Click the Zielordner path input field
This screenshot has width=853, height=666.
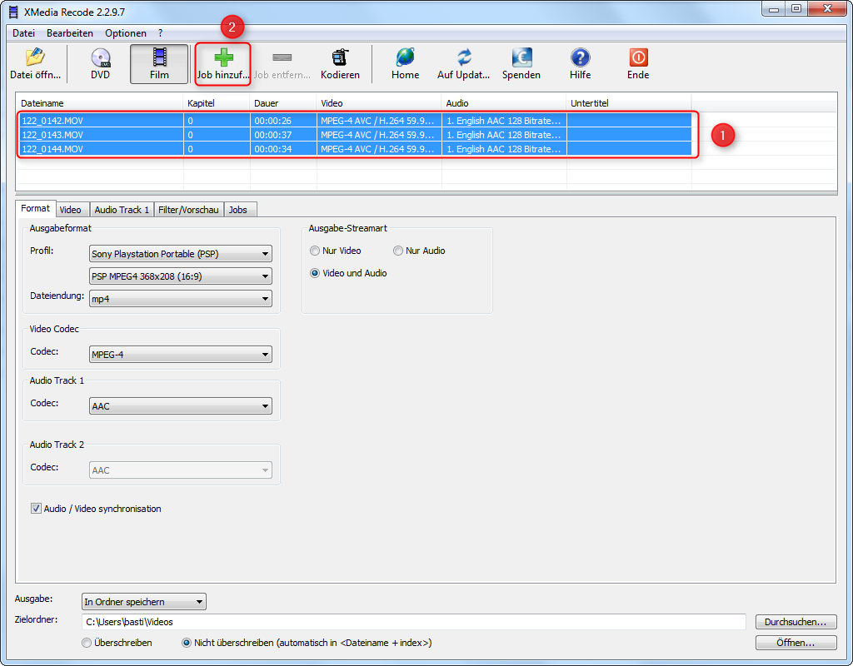point(413,622)
